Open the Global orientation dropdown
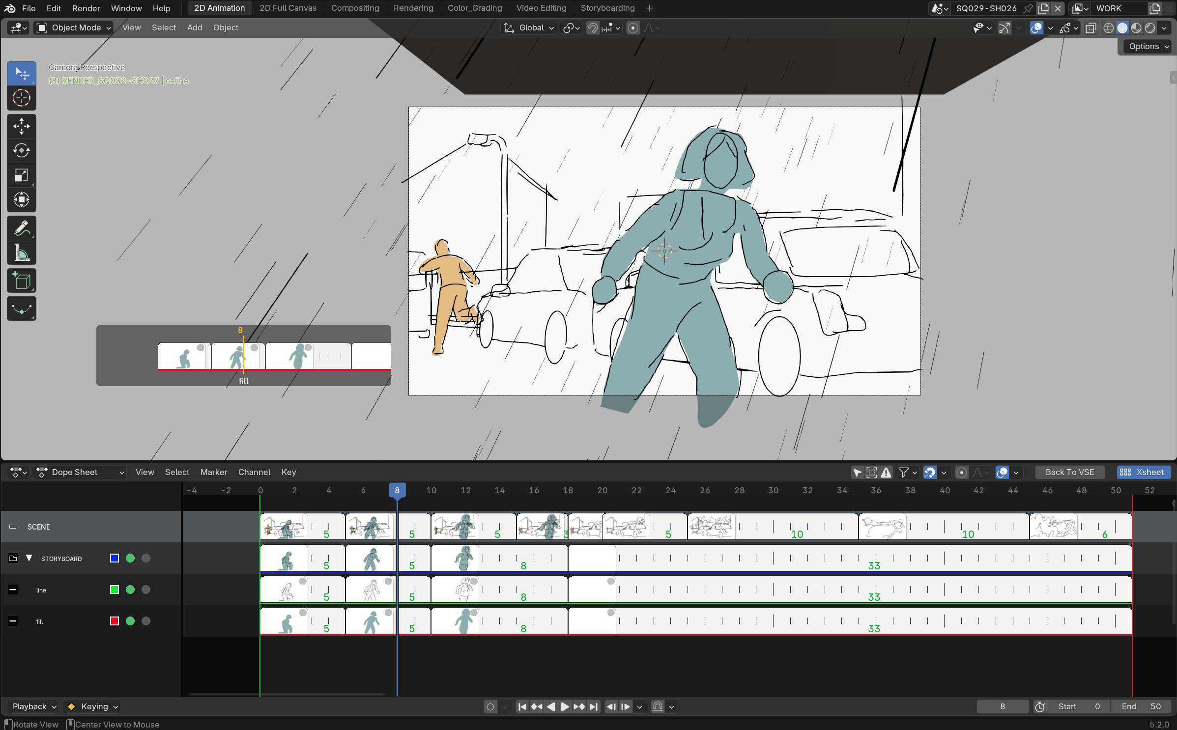The width and height of the screenshot is (1177, 730). pos(529,28)
